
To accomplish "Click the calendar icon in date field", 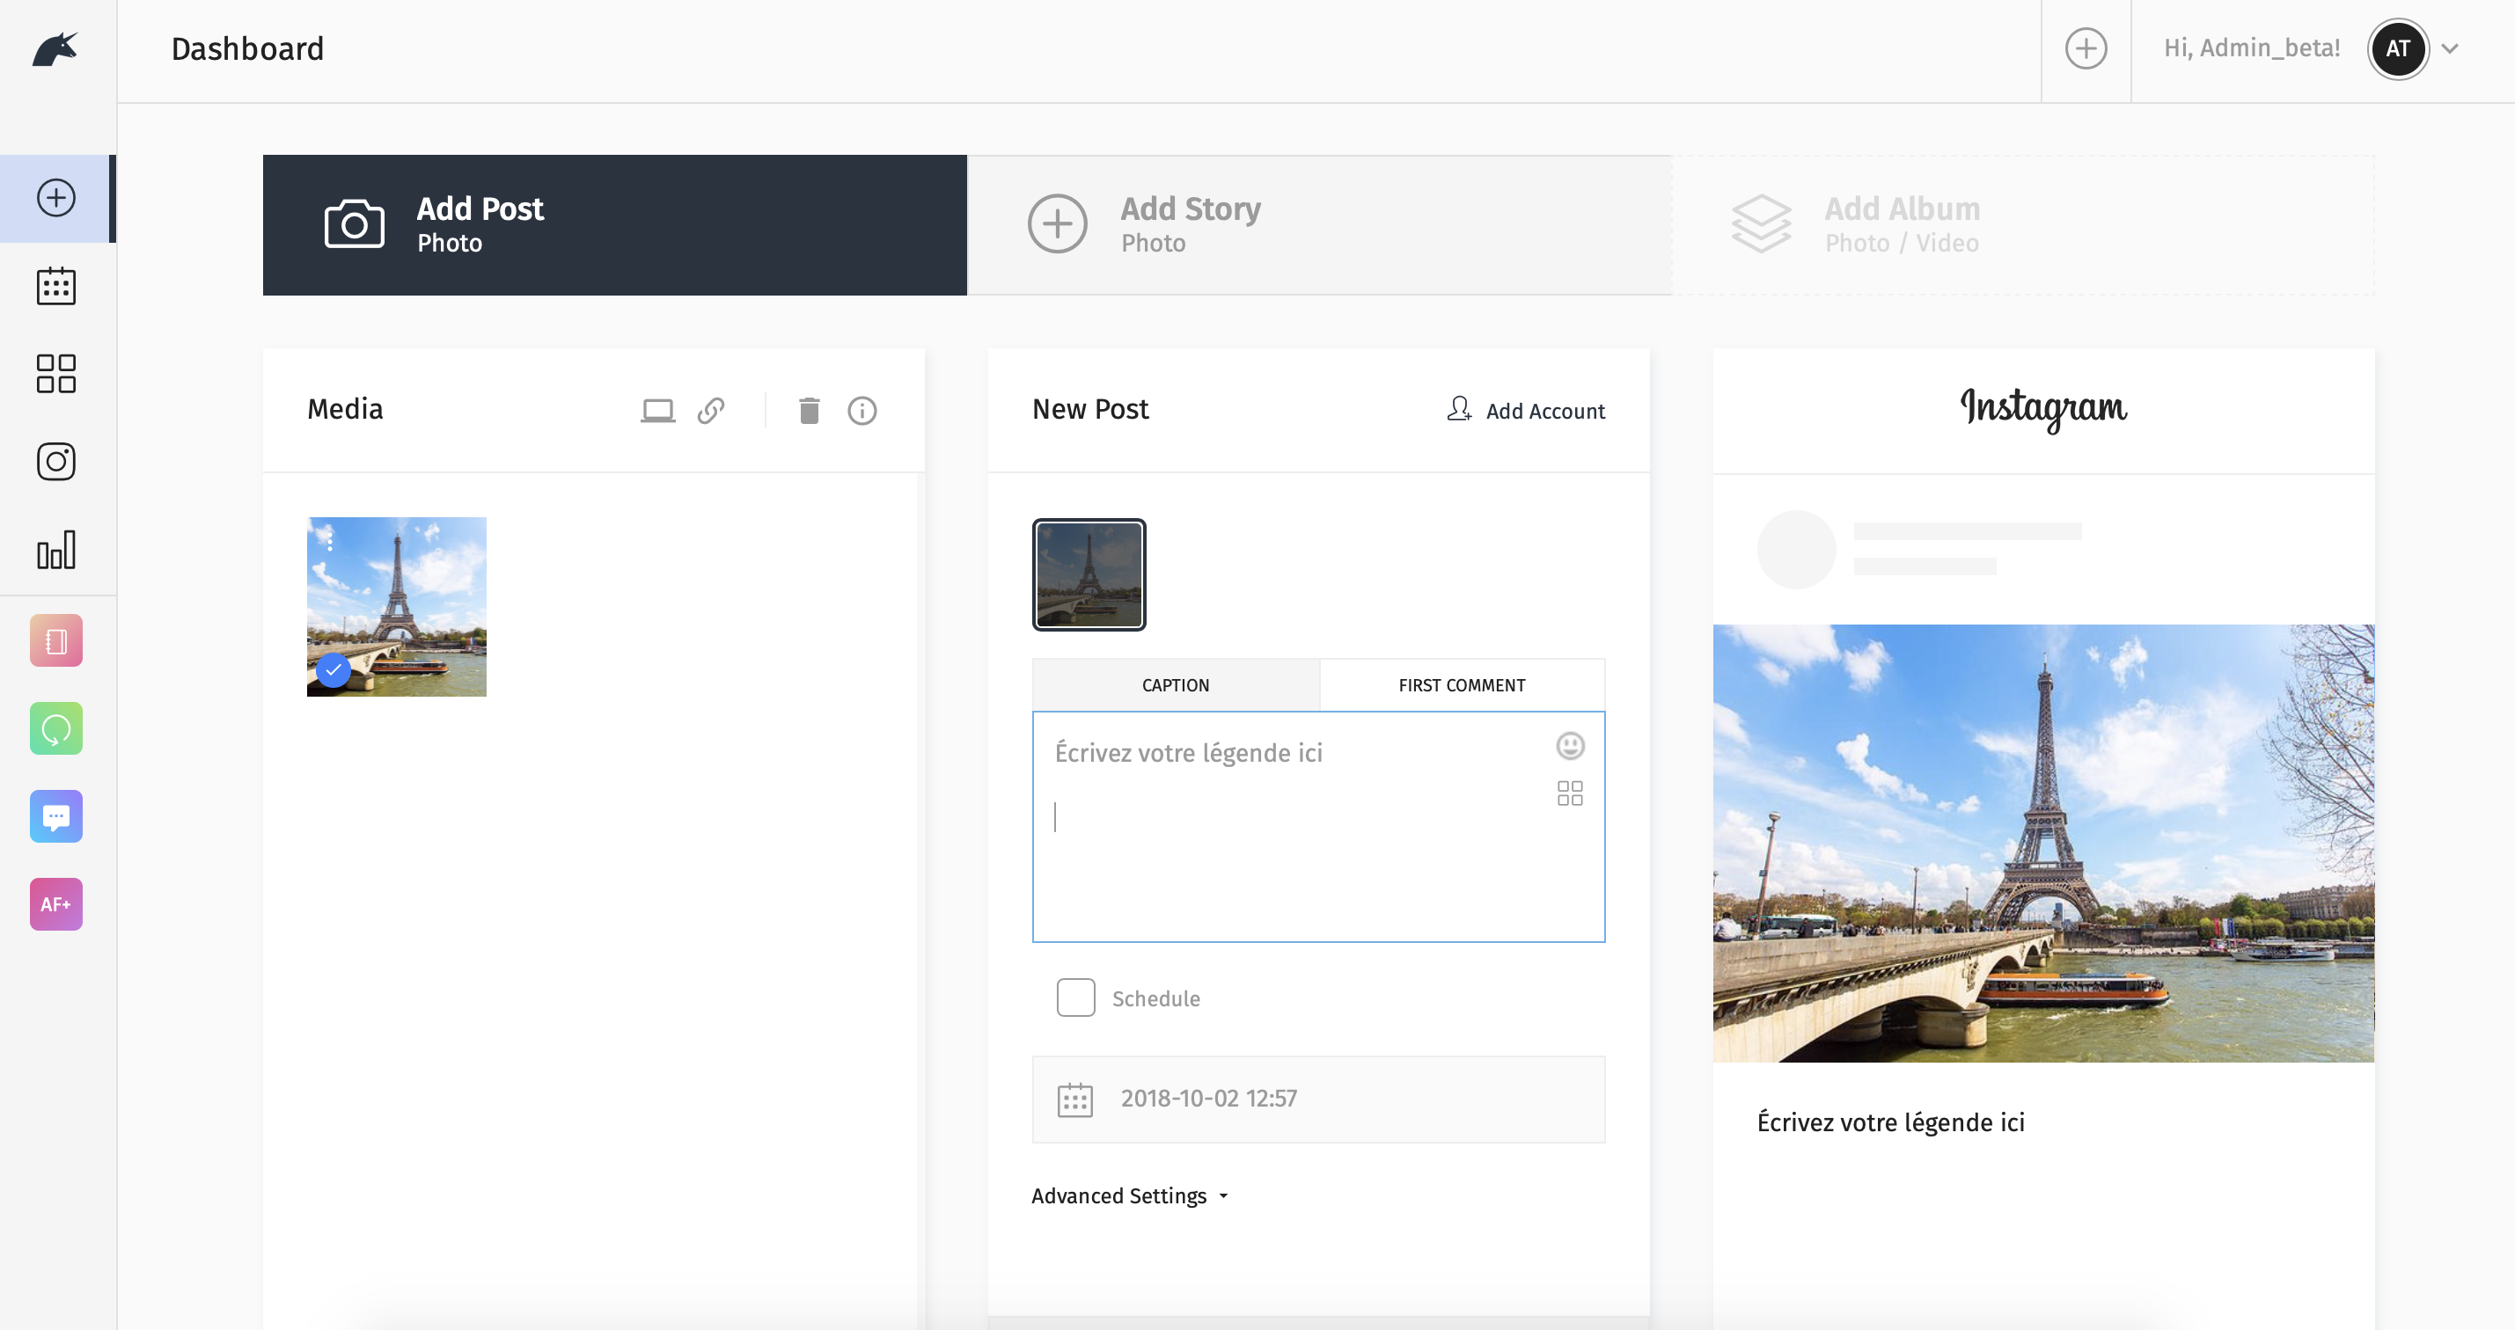I will click(x=1075, y=1100).
